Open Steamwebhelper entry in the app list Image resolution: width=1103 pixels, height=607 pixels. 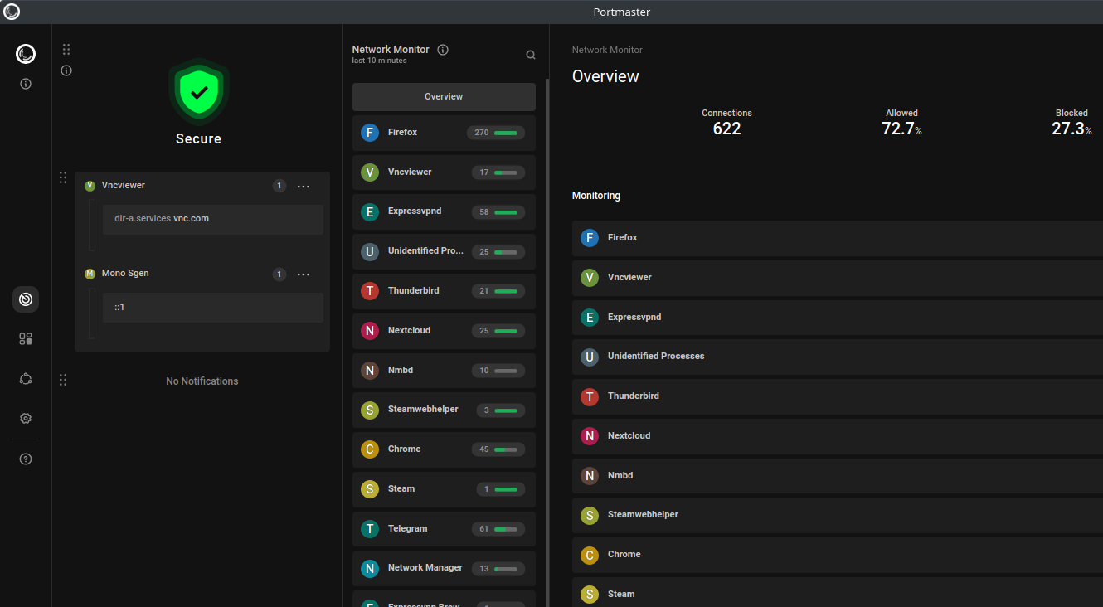444,410
